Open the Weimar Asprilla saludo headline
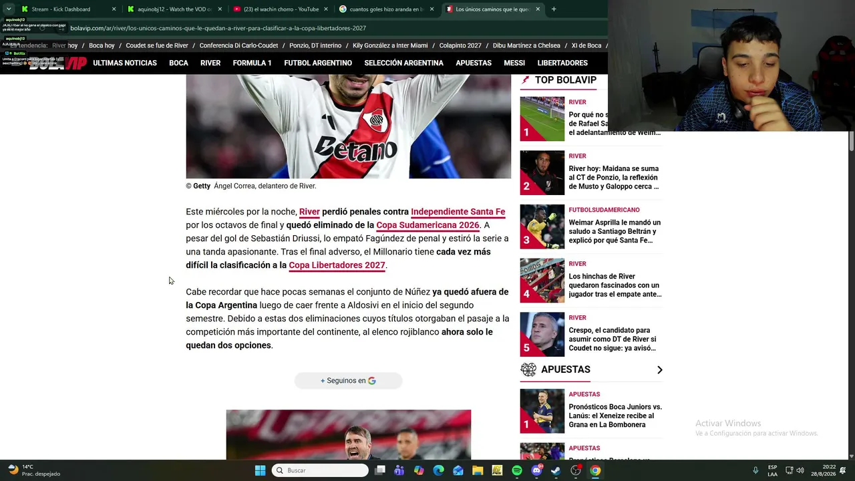The width and height of the screenshot is (855, 481). [x=615, y=231]
